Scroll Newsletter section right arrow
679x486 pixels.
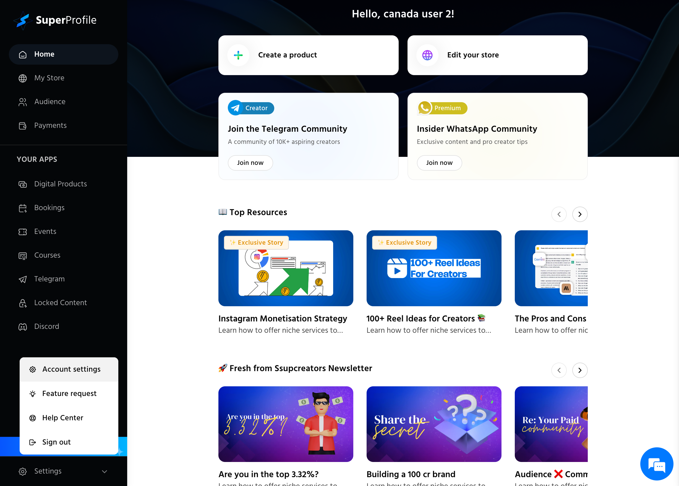580,370
